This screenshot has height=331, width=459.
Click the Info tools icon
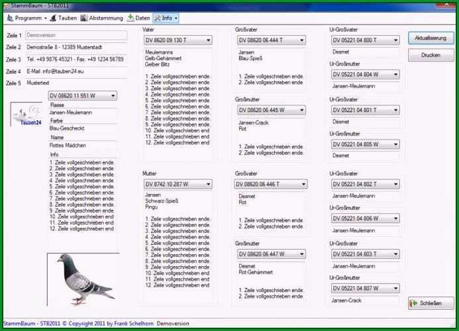(x=158, y=18)
